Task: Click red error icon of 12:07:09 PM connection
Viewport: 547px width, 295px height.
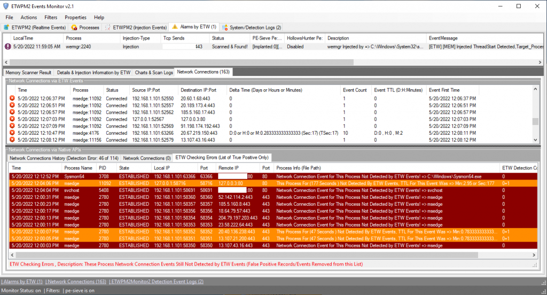Action: coord(12,126)
